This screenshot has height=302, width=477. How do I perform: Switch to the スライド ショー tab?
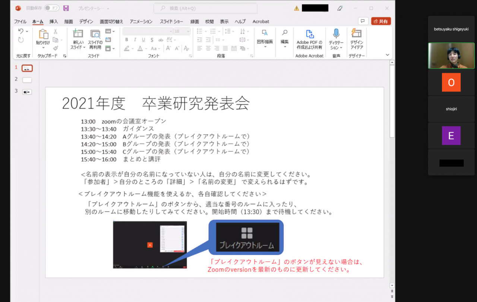(171, 22)
